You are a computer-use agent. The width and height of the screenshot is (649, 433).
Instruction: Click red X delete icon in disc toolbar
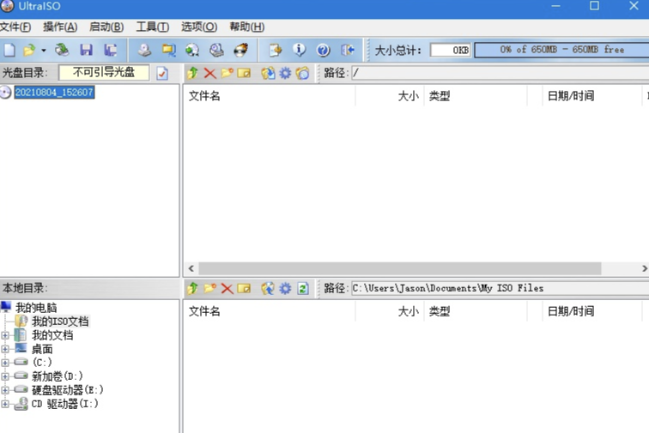coord(209,73)
